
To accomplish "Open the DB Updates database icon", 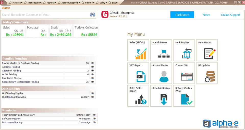I will (210, 76).
